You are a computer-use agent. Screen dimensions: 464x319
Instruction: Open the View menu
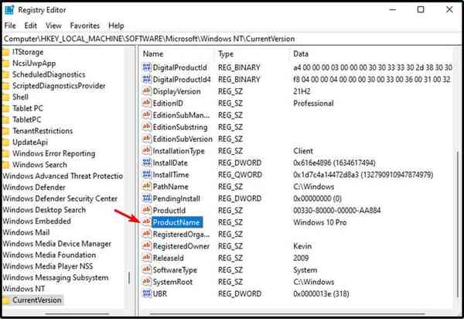coord(53,26)
